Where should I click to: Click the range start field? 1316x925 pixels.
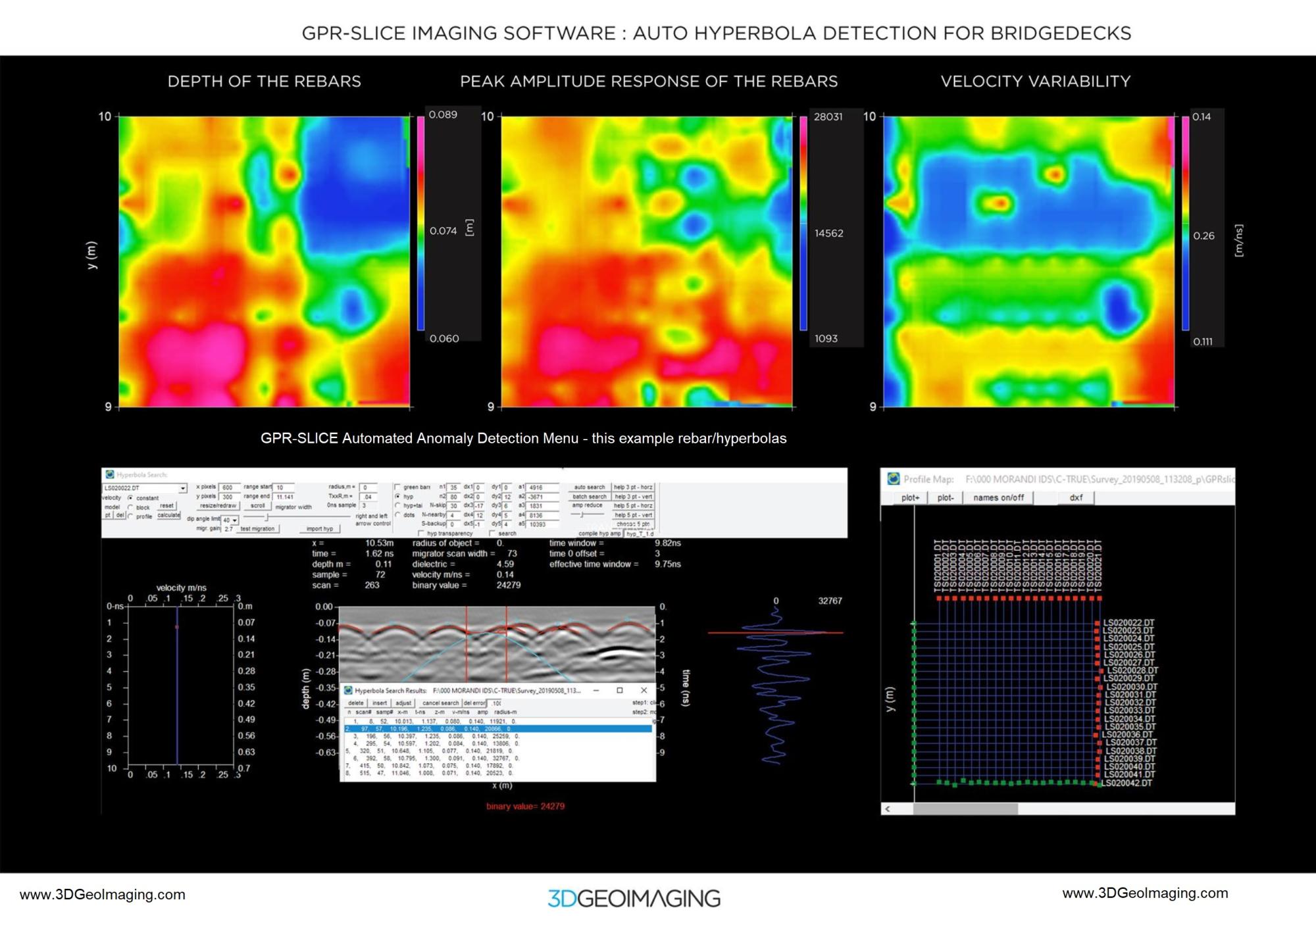(284, 488)
